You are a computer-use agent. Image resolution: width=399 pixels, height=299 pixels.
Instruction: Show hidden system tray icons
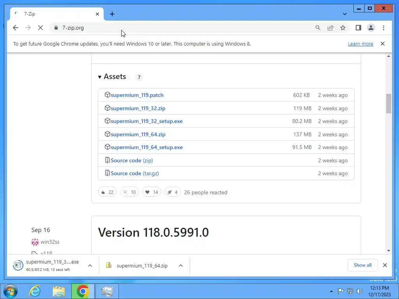coord(331,291)
